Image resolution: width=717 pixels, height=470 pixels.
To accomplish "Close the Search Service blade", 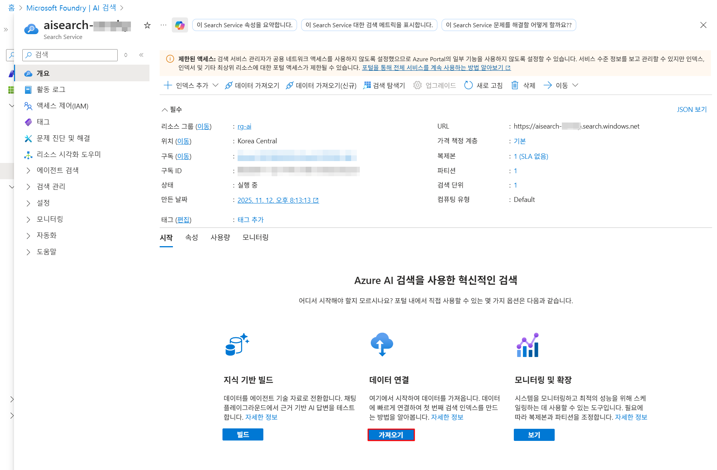I will point(703,25).
